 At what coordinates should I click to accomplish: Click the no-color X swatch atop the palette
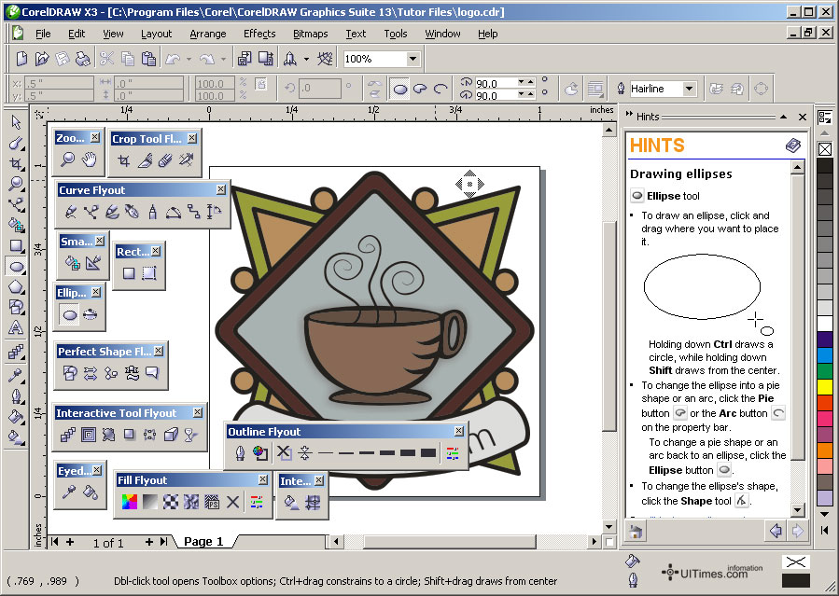[825, 149]
